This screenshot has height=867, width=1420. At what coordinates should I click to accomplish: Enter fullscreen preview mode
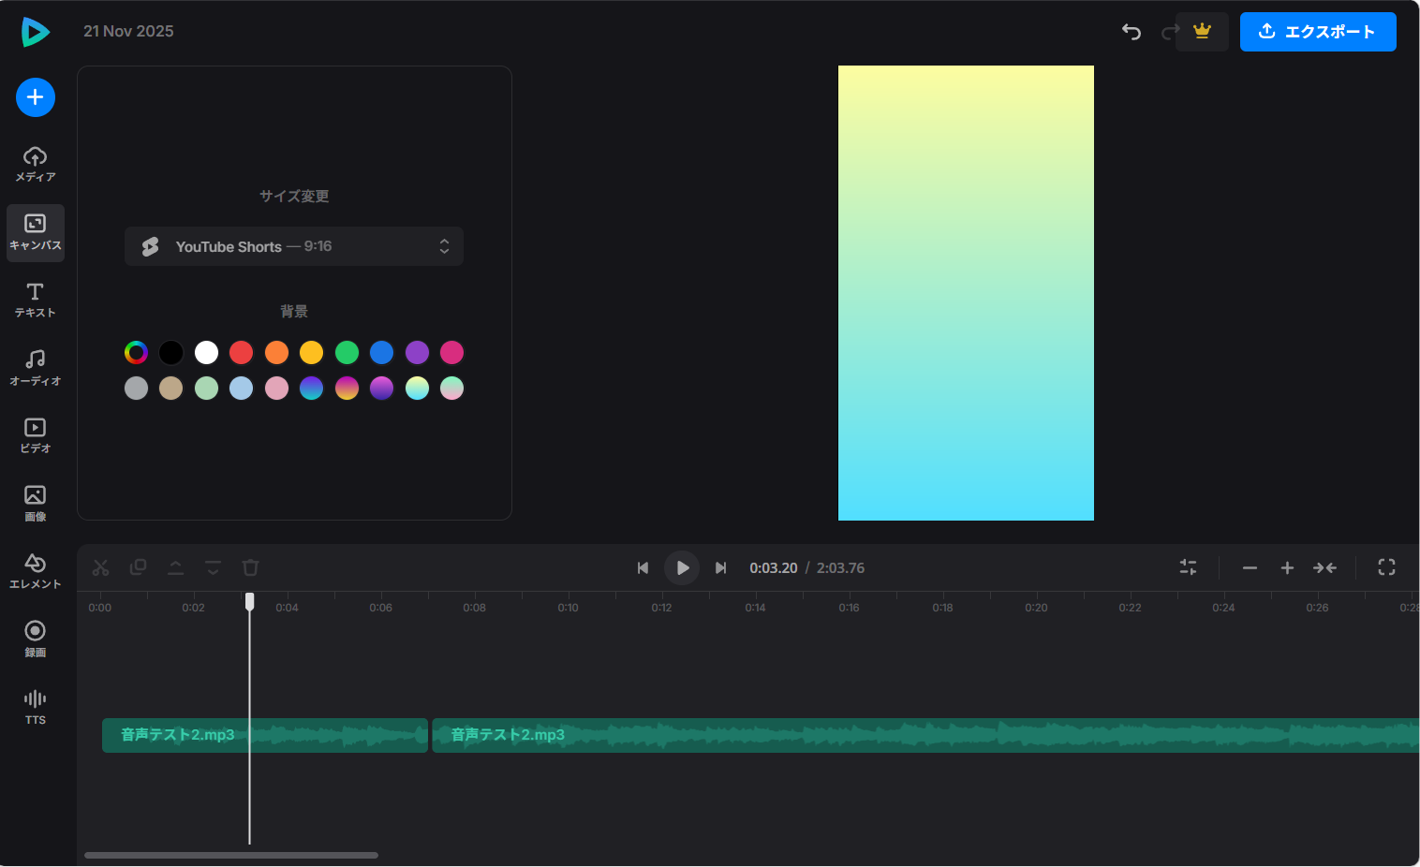click(1386, 567)
